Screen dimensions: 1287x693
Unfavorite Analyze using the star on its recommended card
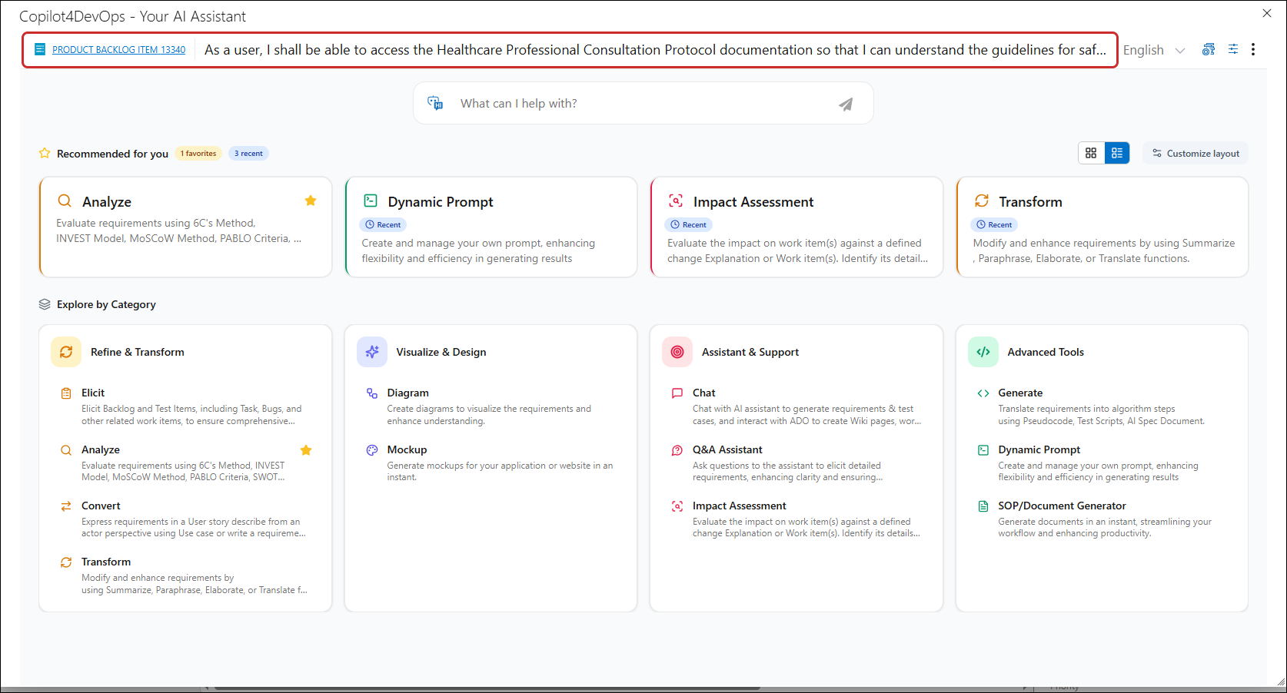tap(311, 201)
